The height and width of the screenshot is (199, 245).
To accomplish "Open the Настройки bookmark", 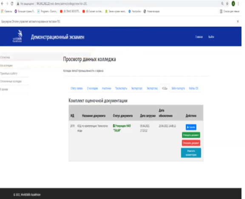I will click(x=134, y=11).
